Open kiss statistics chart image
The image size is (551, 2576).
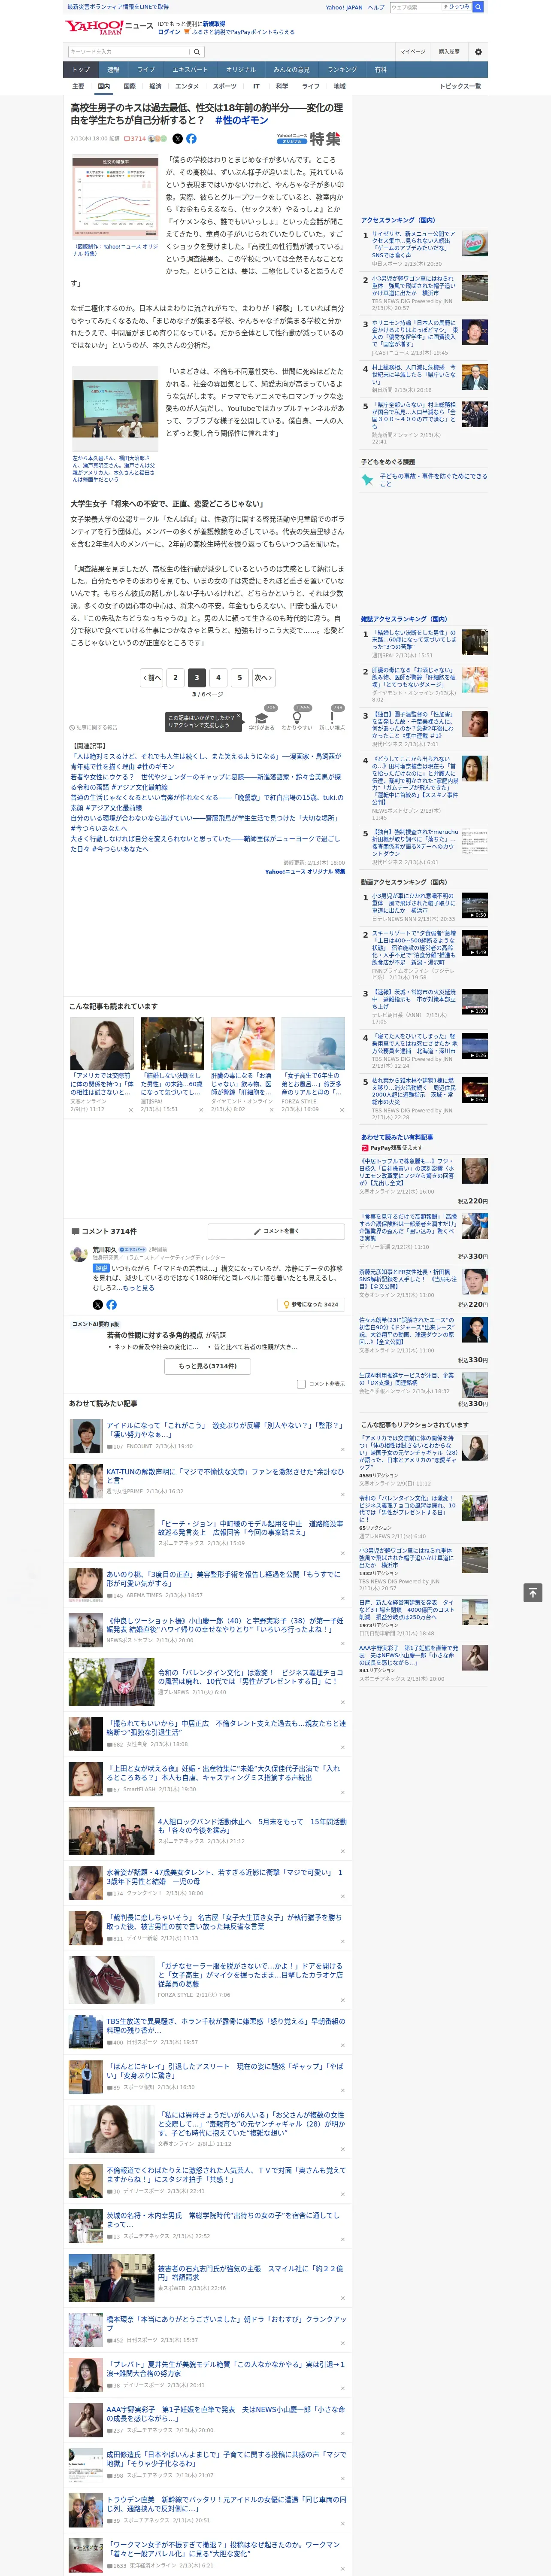[x=115, y=198]
